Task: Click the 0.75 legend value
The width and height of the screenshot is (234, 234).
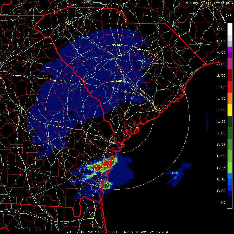Action: 221,145
